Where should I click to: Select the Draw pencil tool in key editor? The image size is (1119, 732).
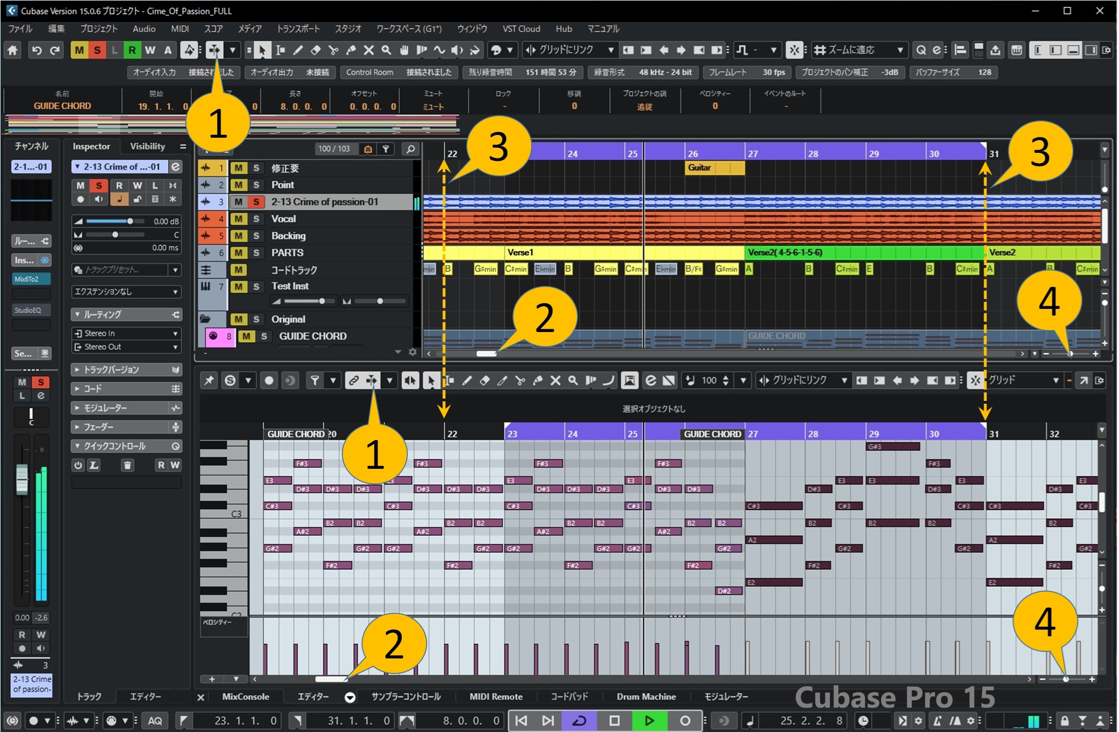467,380
